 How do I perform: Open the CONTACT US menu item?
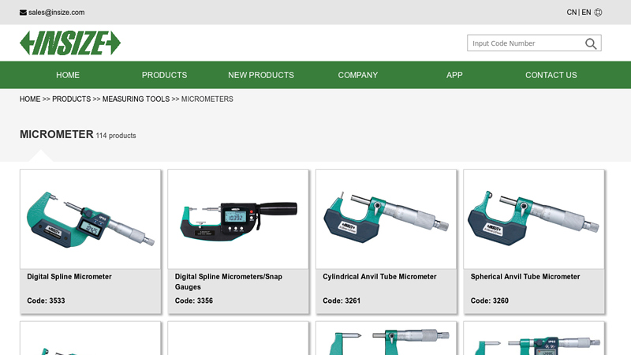pos(551,75)
